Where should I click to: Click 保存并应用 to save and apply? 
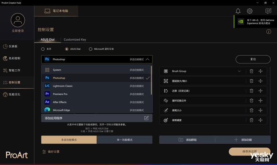click(249, 152)
